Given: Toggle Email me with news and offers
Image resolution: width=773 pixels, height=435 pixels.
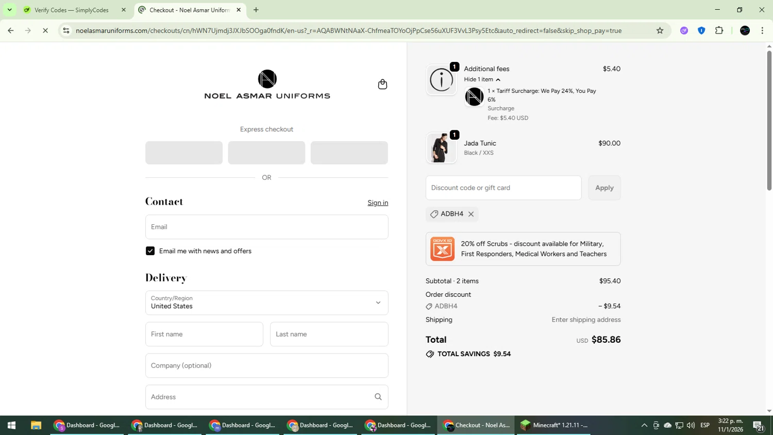Looking at the screenshot, I should pyautogui.click(x=150, y=251).
